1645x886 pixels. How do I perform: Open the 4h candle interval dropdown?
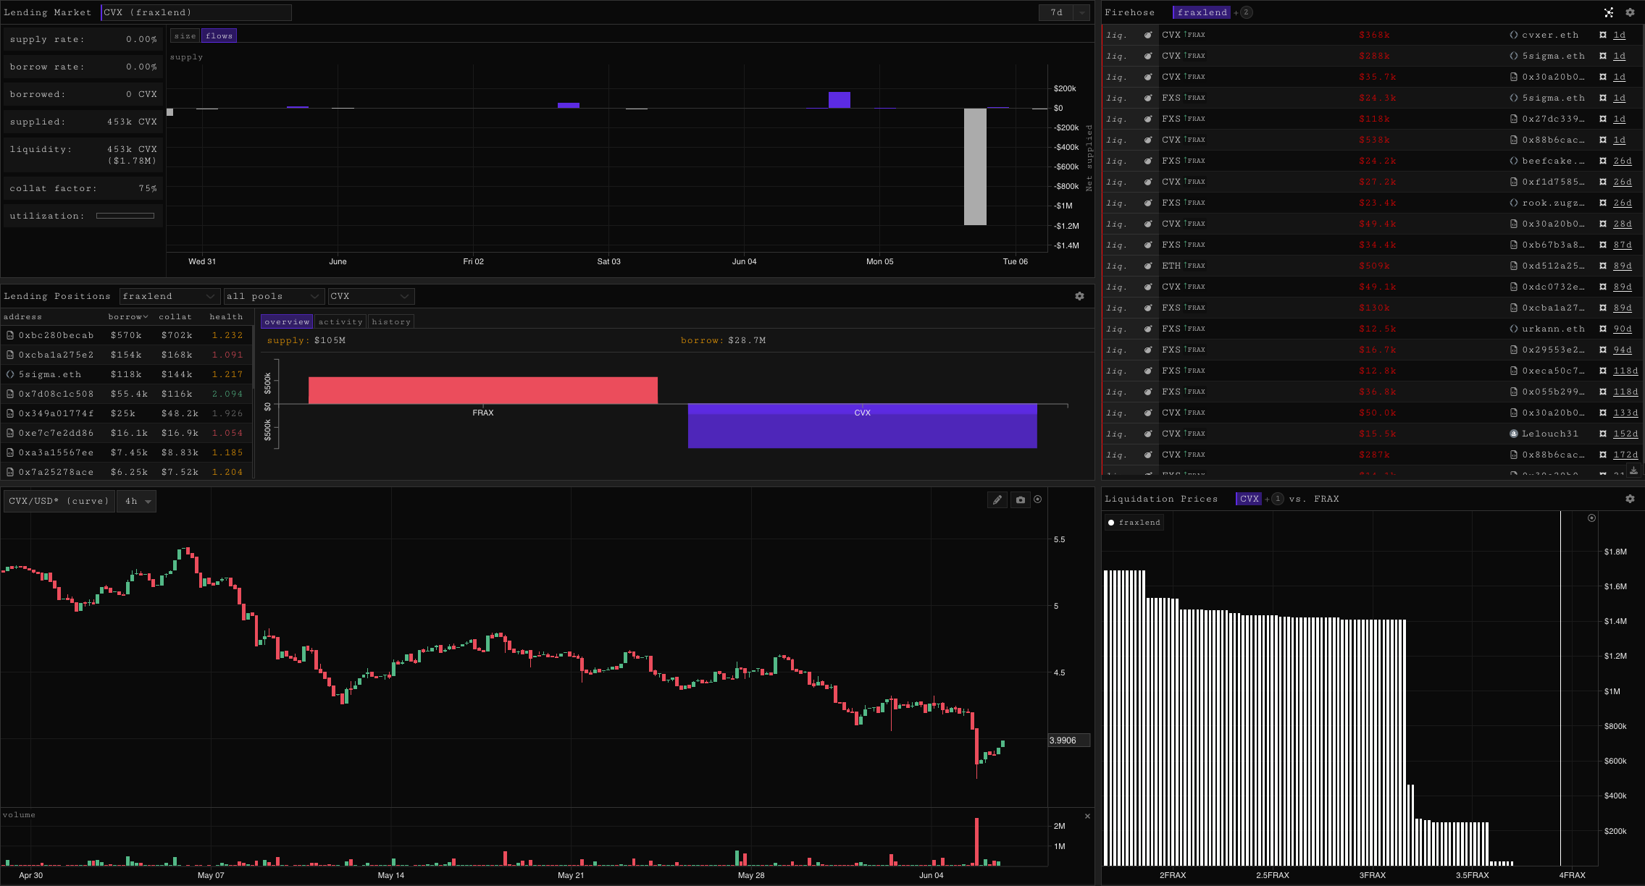coord(137,501)
